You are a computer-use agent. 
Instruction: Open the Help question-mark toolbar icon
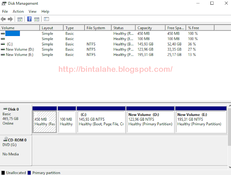coord(30,19)
